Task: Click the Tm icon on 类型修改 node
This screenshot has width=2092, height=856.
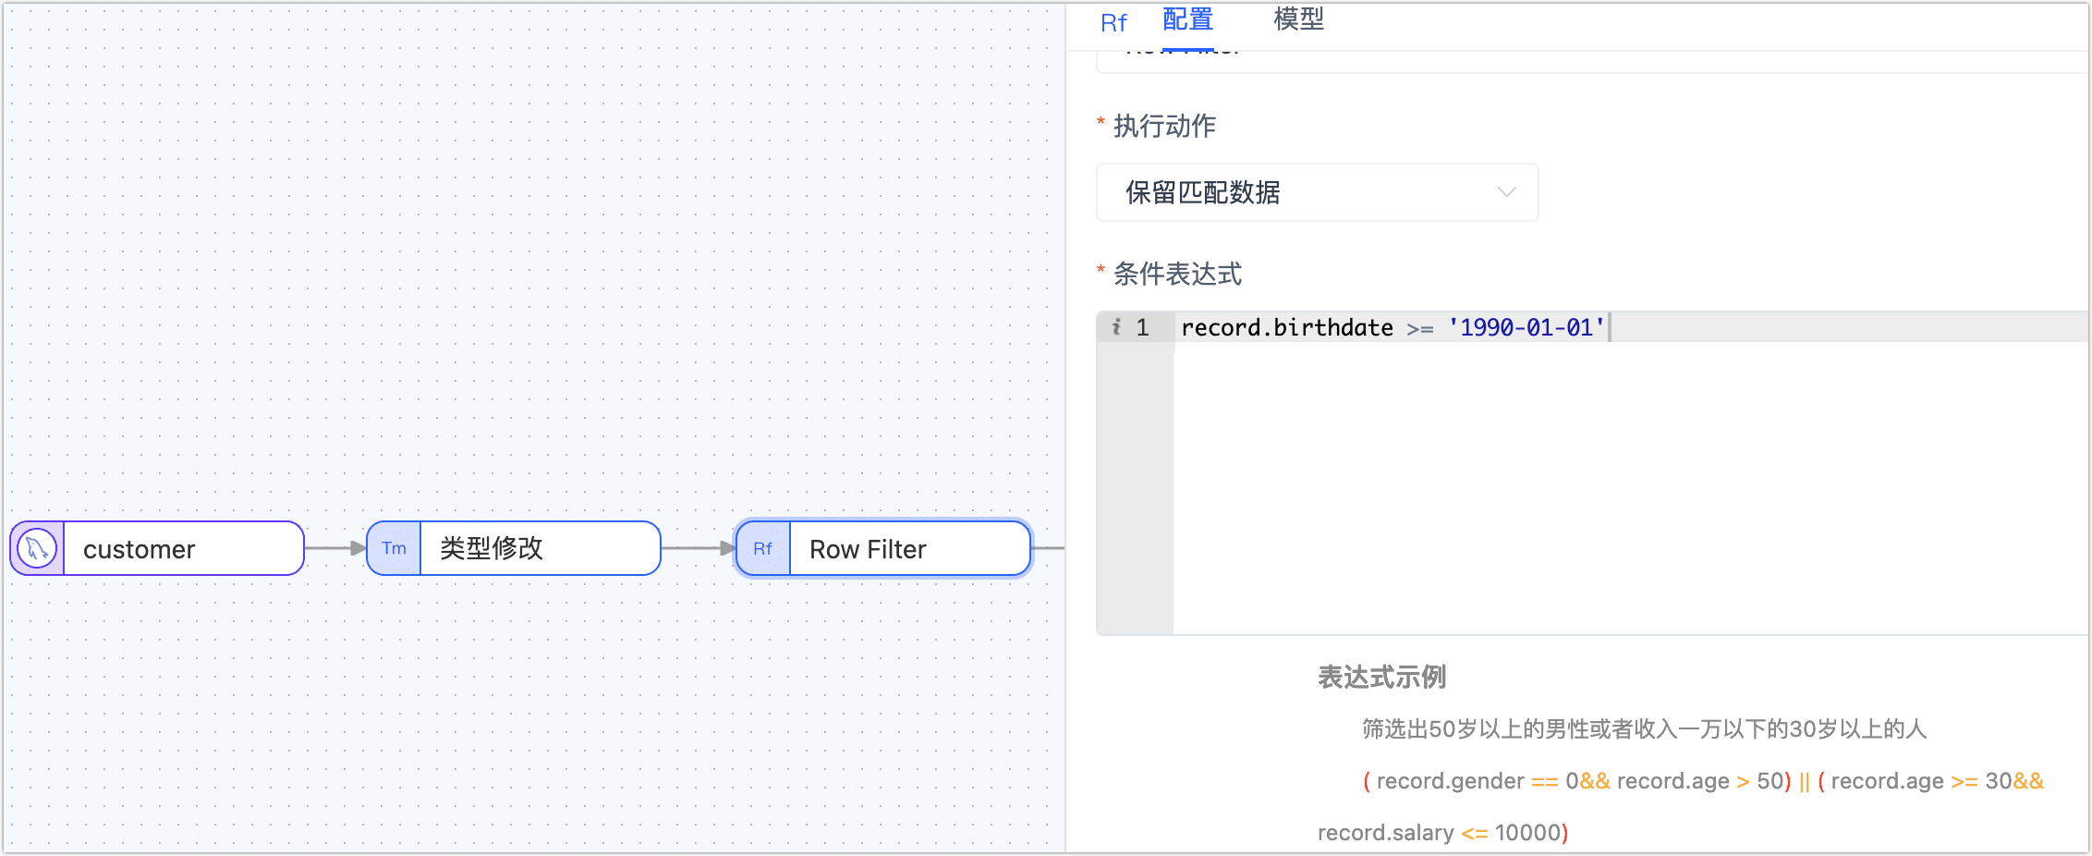Action: point(394,548)
